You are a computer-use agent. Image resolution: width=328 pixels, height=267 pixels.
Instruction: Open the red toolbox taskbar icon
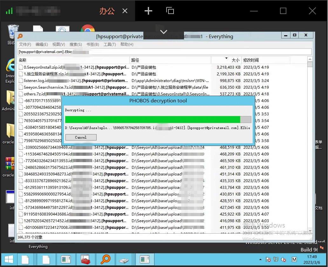click(85, 260)
